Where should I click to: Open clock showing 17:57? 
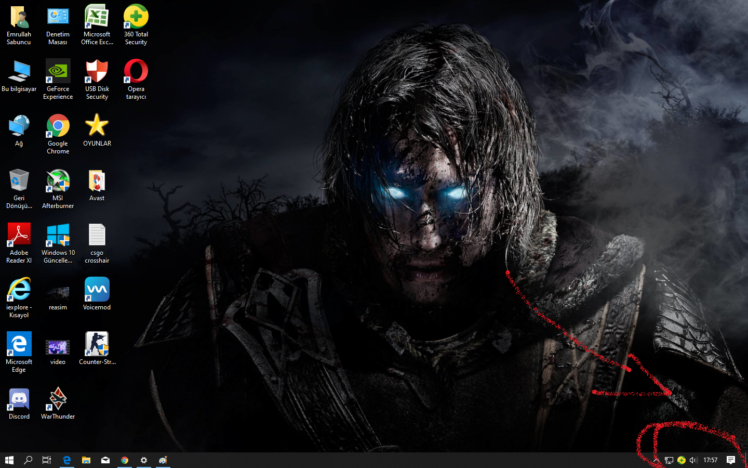click(710, 460)
